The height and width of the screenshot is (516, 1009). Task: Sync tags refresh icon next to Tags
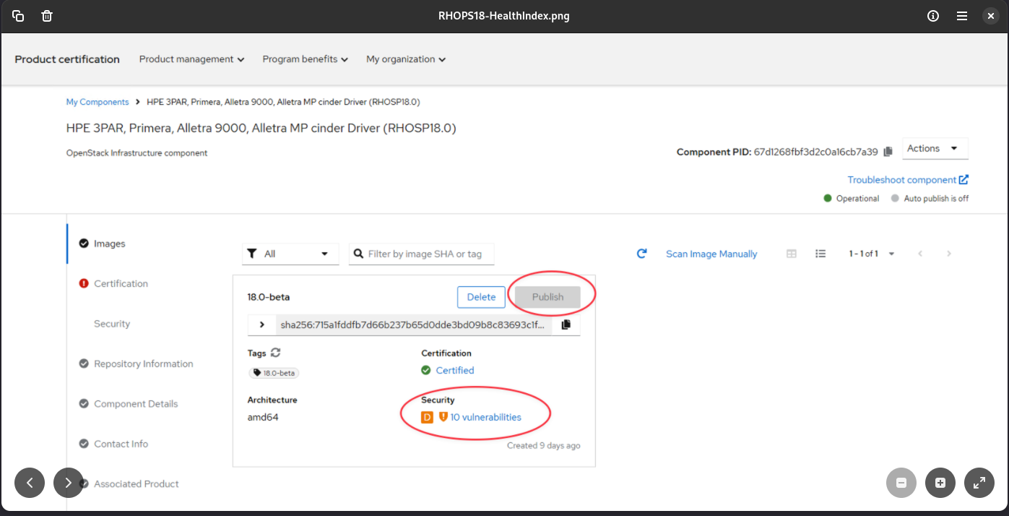275,353
